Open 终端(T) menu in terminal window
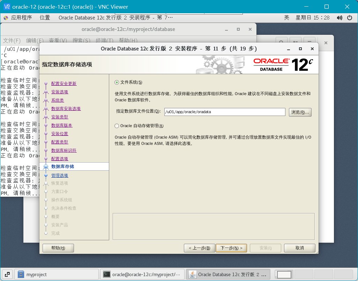This screenshot has width=358, height=281. pyautogui.click(x=105, y=41)
